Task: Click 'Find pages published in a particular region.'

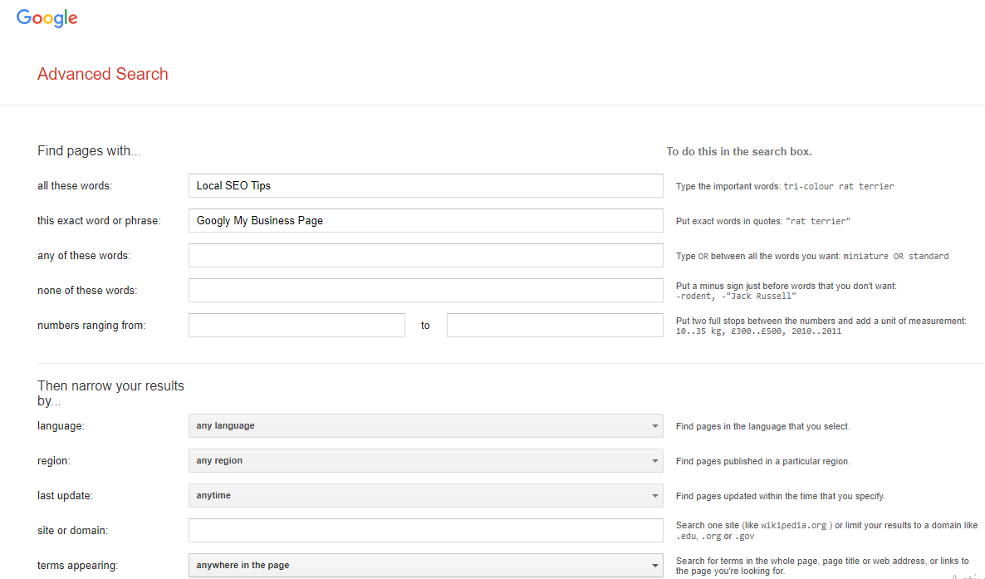Action: click(x=762, y=461)
